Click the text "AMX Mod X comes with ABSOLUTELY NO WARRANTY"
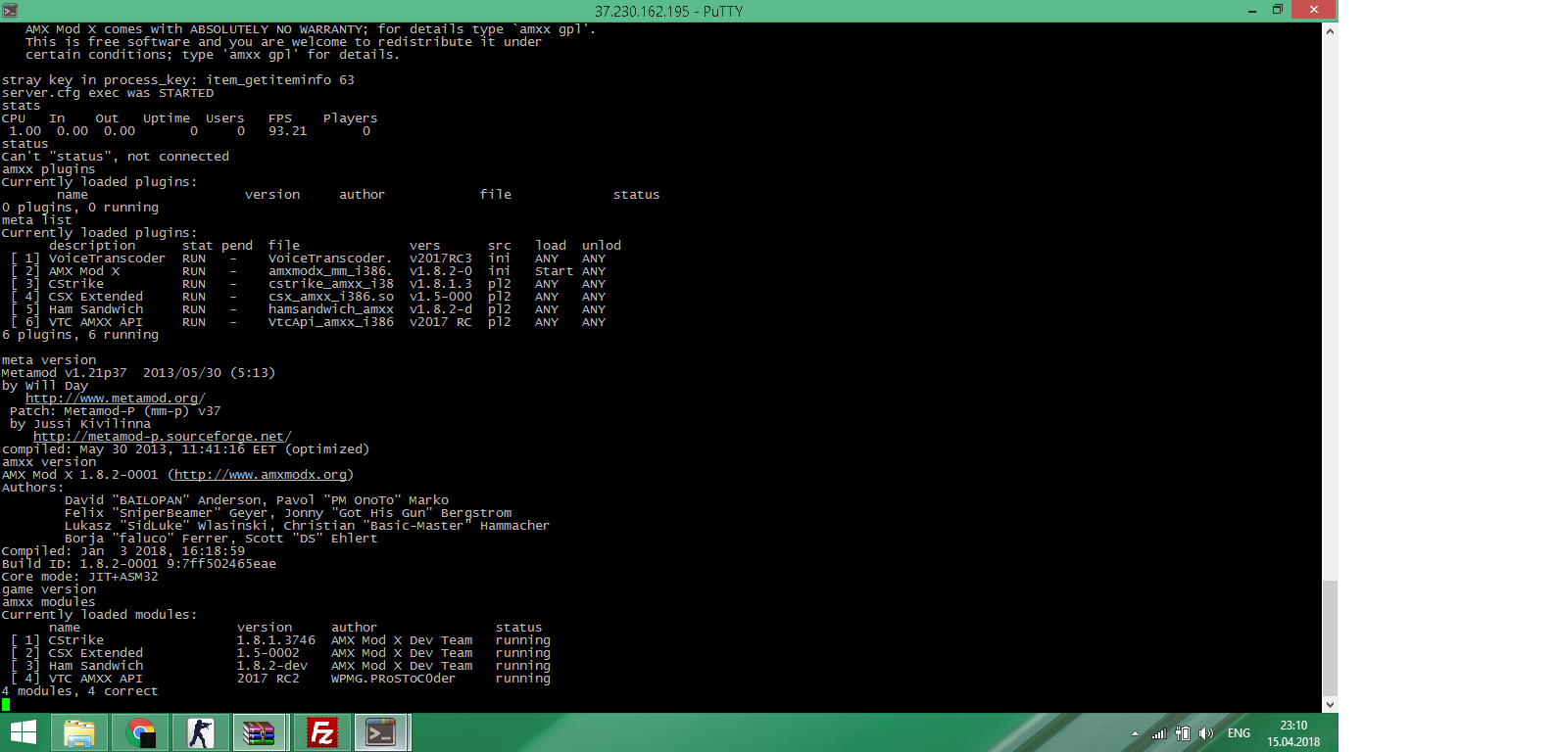The width and height of the screenshot is (1558, 752). click(196, 29)
